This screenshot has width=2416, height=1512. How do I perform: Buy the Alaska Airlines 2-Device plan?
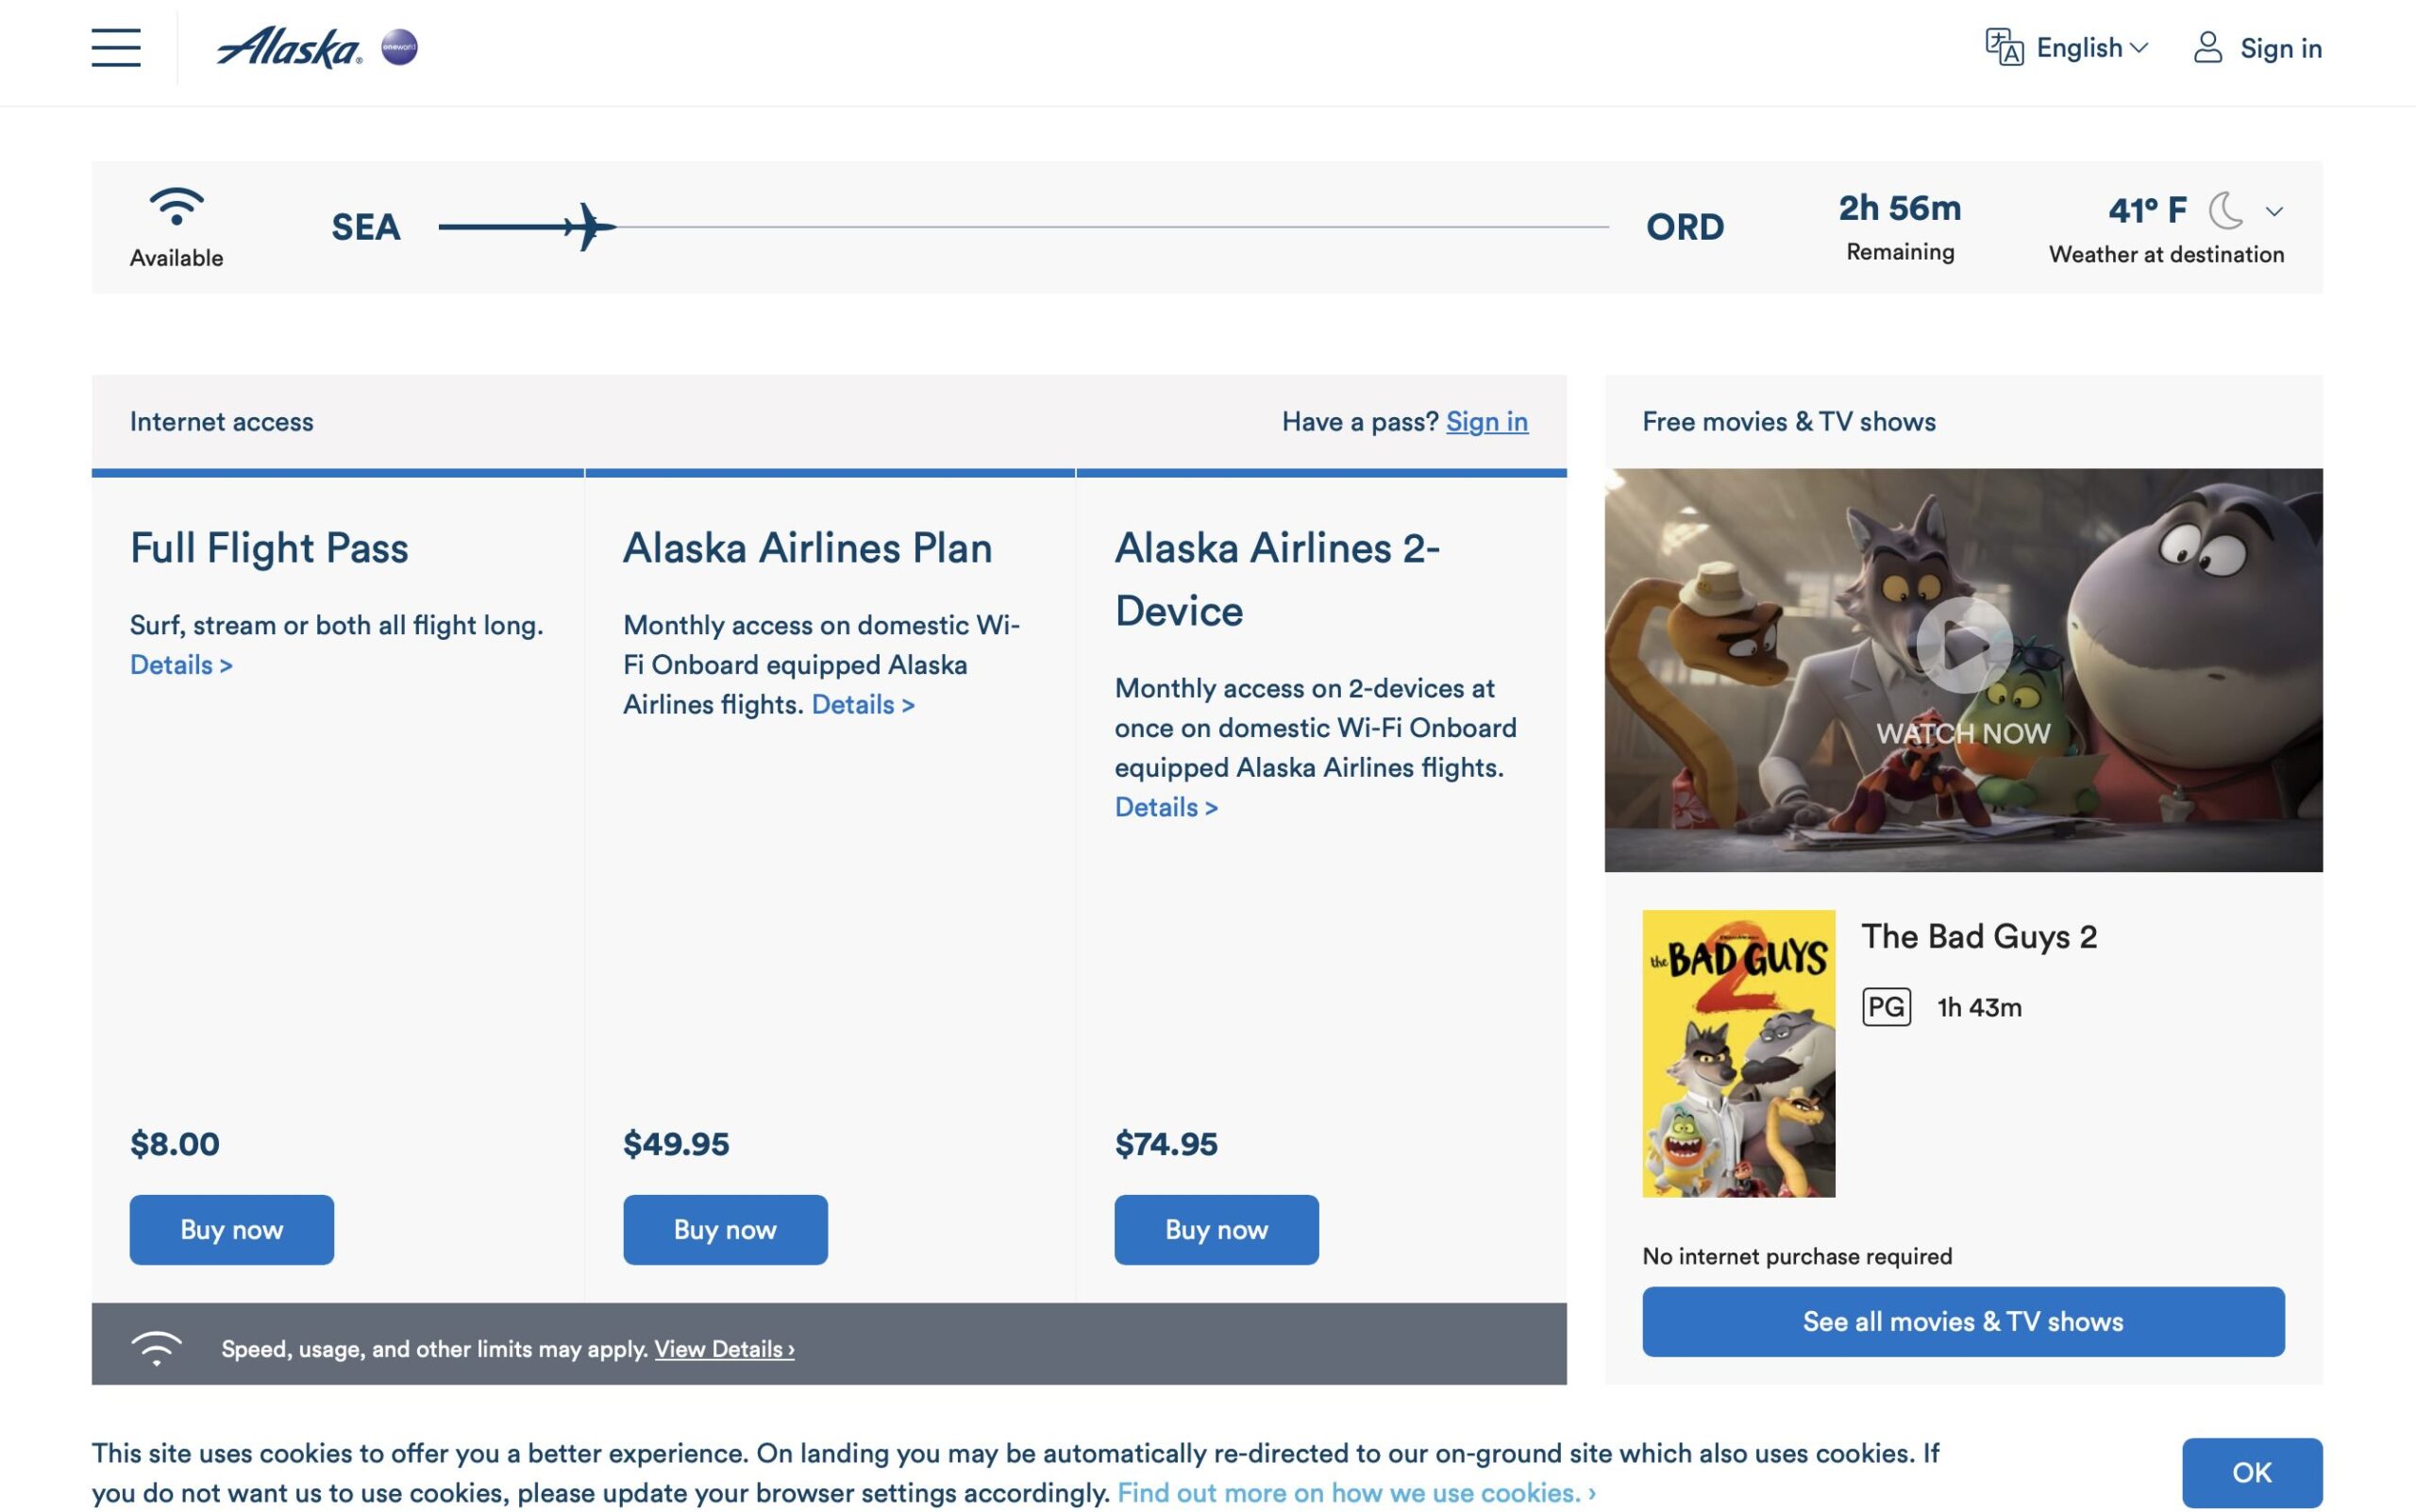[1216, 1229]
